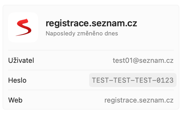Click the gray password field box
The image size is (183, 113).
tap(133, 80)
